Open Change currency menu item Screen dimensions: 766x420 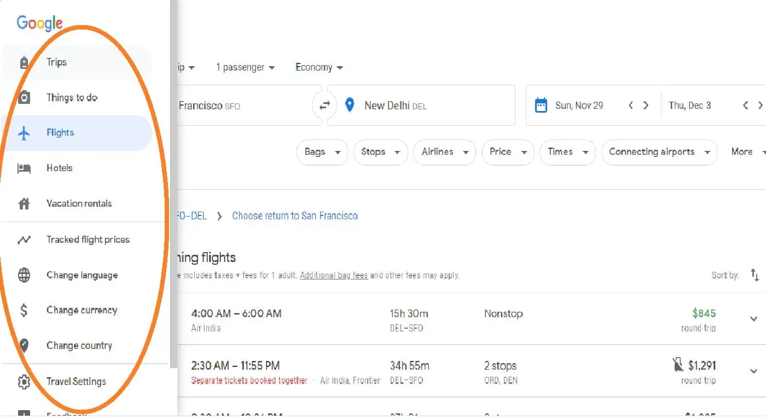[76, 310]
